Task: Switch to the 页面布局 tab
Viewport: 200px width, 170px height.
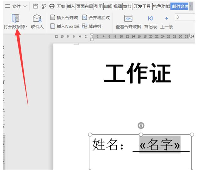Action: pyautogui.click(x=84, y=6)
